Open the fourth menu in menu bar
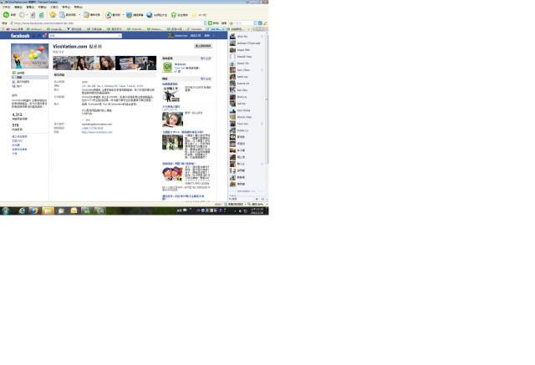 [x=42, y=7]
